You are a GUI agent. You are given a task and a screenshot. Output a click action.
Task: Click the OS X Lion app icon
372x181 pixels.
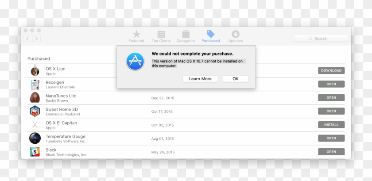point(35,71)
